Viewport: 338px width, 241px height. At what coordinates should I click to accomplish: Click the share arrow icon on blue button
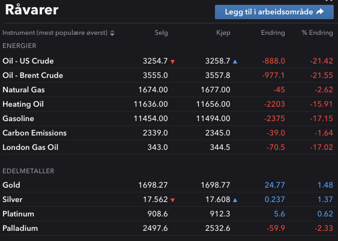click(320, 11)
